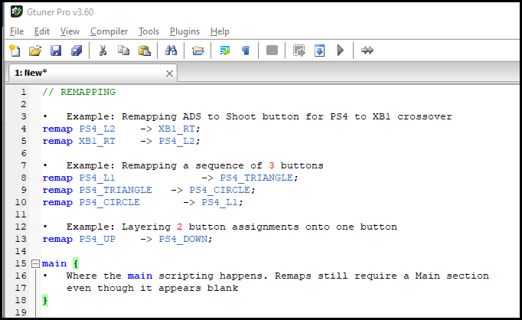Click the blue folder toolbar icon
Viewport: 522px width, 320px height.
[198, 51]
